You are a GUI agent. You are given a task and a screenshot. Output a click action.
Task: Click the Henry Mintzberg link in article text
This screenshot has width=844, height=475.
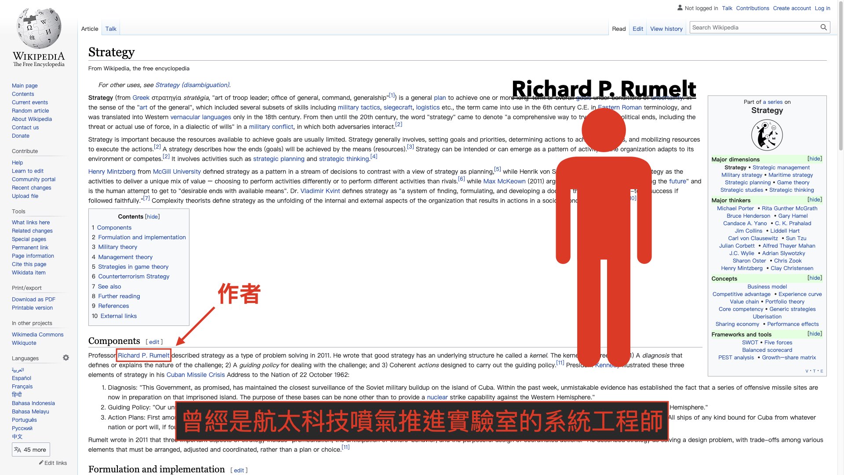tap(112, 172)
